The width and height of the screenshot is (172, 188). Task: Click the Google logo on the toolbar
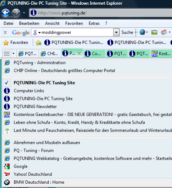click(21, 33)
